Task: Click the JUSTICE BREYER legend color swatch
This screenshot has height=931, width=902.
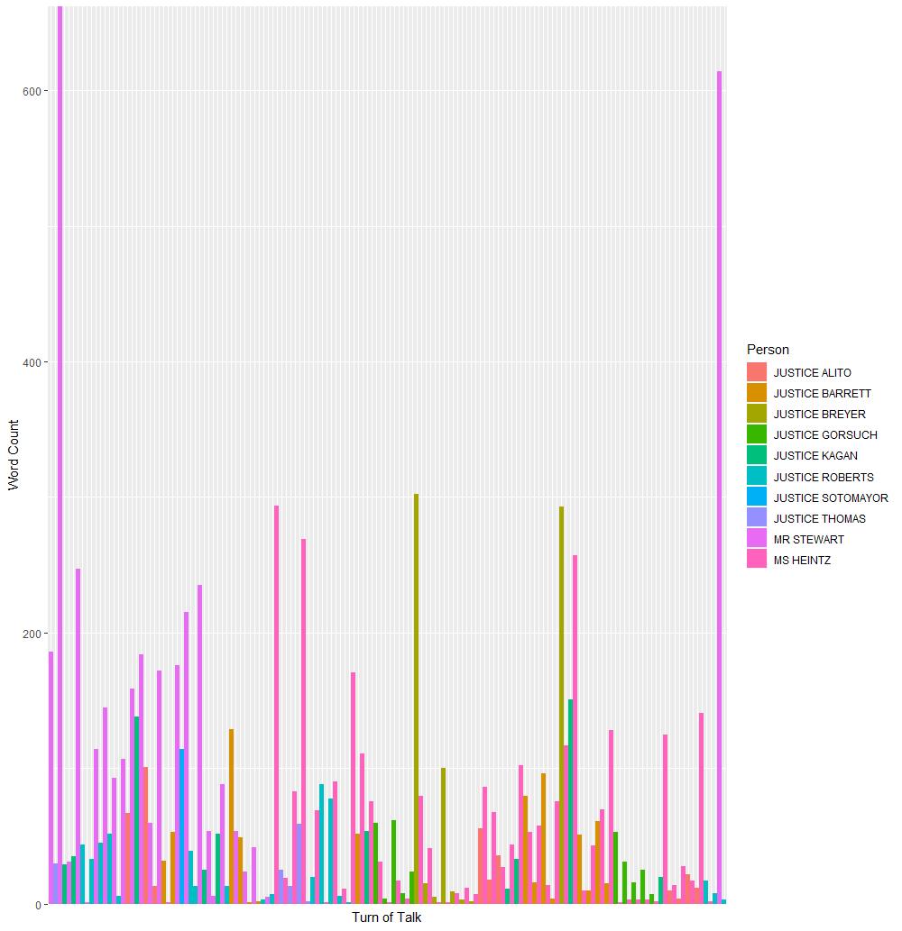Action: 756,414
